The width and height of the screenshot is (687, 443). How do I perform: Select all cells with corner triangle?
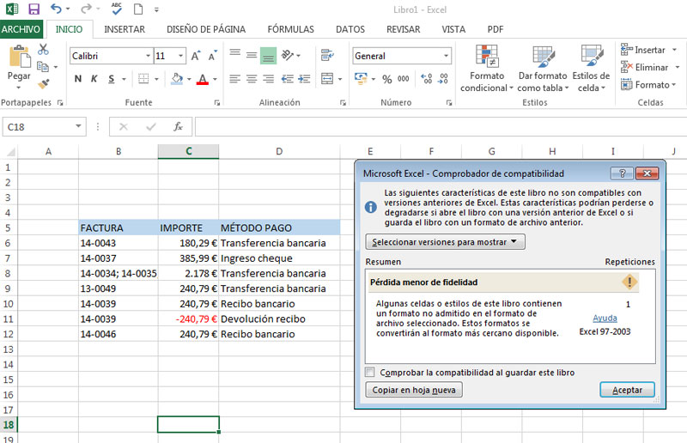coord(9,152)
